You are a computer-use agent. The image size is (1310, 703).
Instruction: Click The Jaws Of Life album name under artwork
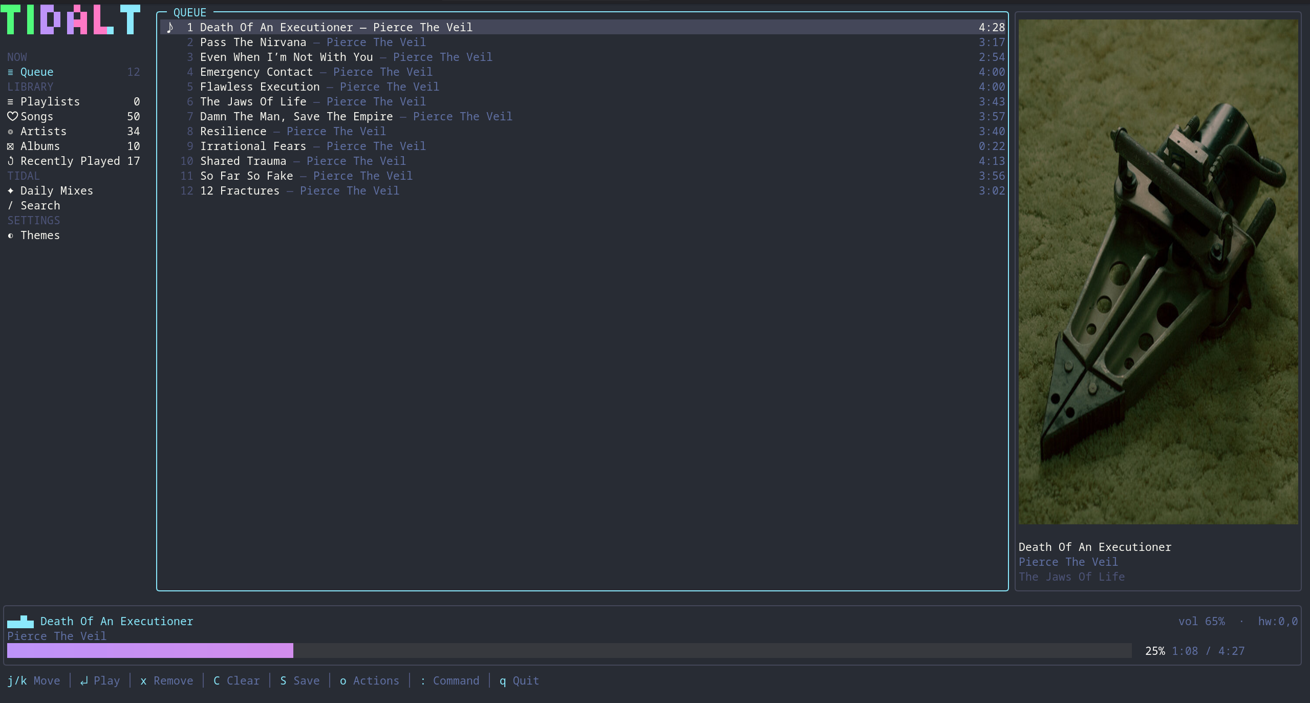click(1071, 577)
